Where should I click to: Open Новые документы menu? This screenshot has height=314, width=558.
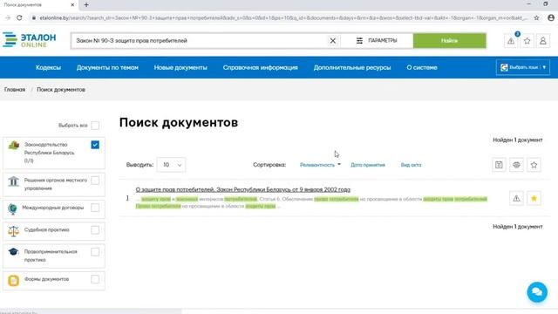(180, 68)
